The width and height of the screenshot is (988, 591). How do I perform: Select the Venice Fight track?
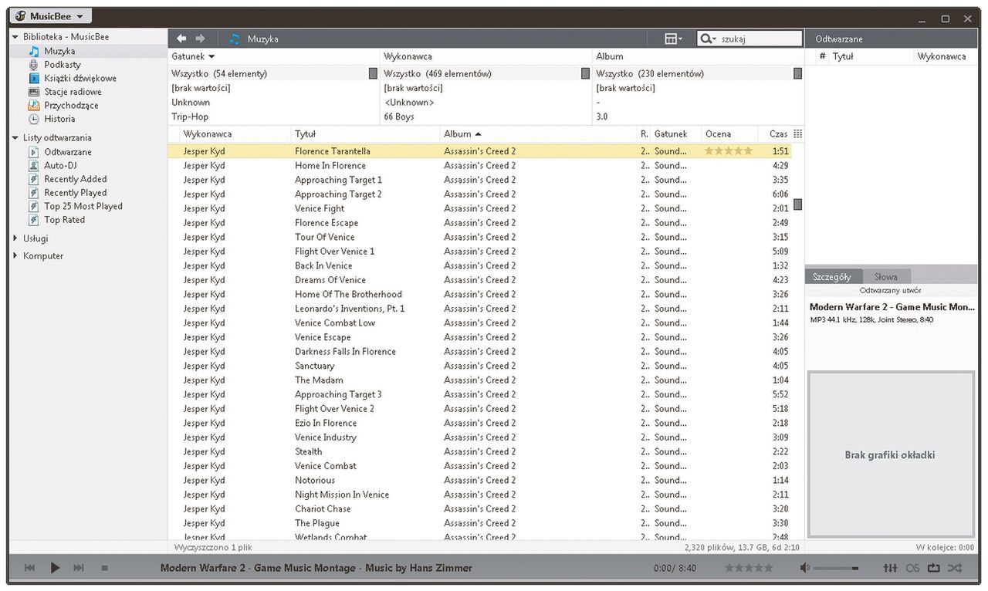[479, 208]
